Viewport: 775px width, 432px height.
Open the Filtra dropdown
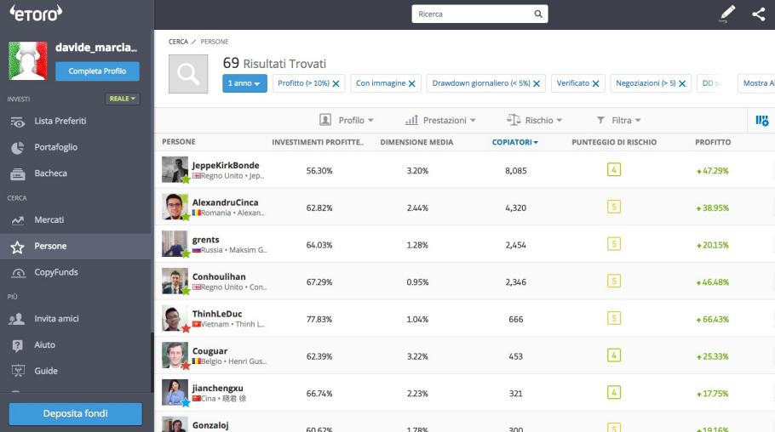(618, 121)
